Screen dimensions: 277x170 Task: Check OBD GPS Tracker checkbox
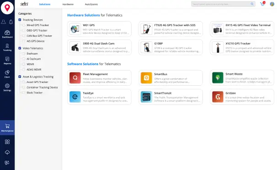23,30
